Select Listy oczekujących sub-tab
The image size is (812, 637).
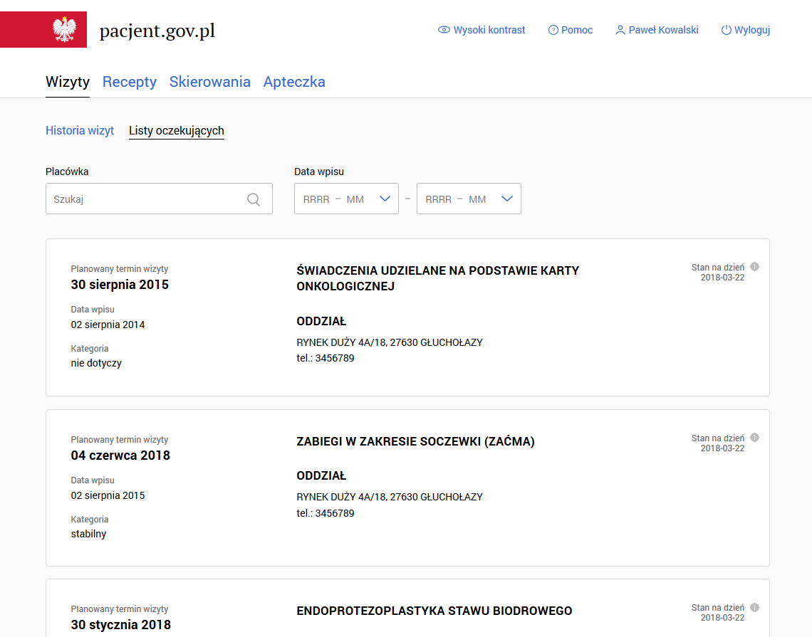click(x=177, y=131)
